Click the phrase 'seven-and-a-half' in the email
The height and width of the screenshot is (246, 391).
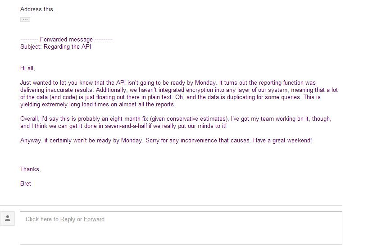[x=126, y=126]
